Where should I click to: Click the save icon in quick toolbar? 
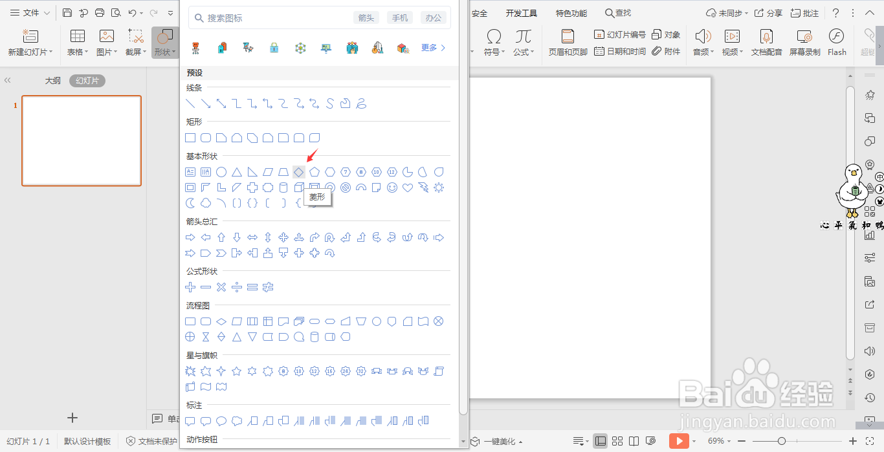[67, 13]
